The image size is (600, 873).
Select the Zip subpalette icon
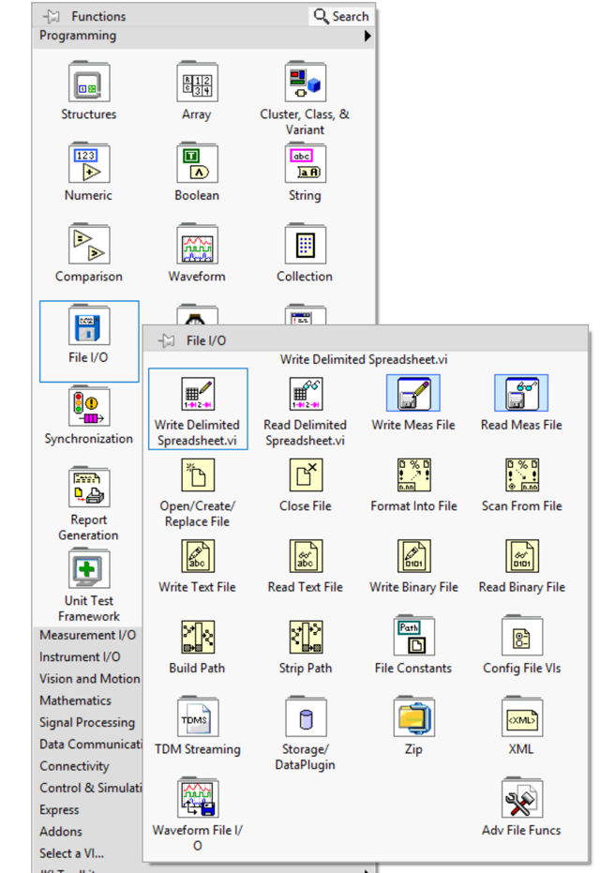[x=413, y=719]
